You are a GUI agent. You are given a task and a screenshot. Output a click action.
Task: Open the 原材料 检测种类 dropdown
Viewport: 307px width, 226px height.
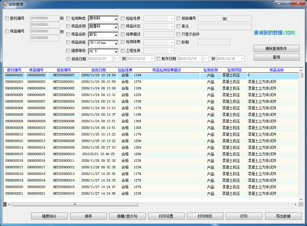pyautogui.click(x=116, y=19)
